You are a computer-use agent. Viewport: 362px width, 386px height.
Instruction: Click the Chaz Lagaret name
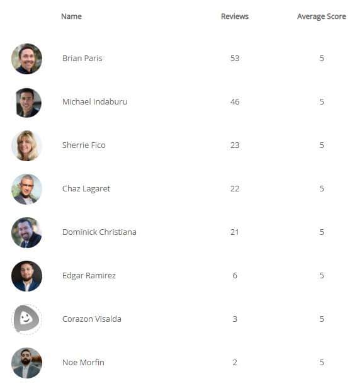[x=86, y=189]
